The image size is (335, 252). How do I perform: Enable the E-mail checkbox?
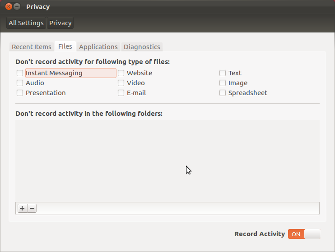pos(121,93)
